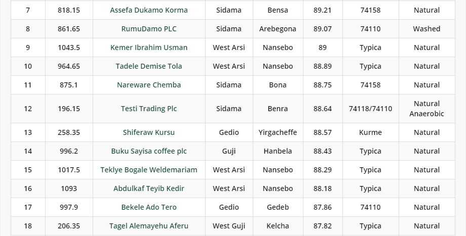Open Teklye Bogale Weldemariam link

[x=149, y=170]
